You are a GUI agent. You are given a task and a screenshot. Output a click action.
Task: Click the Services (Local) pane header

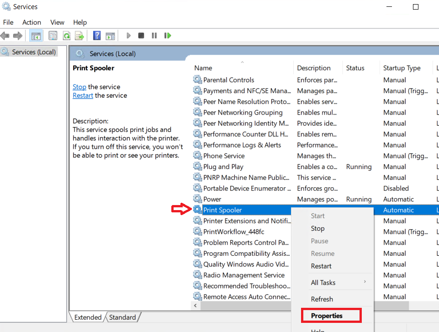(112, 54)
